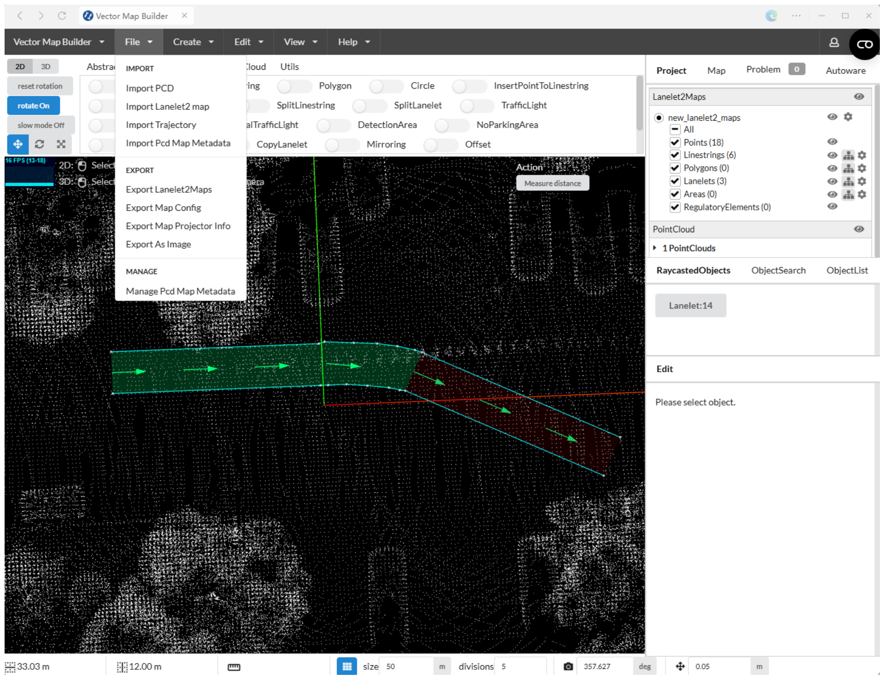This screenshot has width=884, height=679.
Task: Open the Linestrings hierarchy icon
Action: 849,155
